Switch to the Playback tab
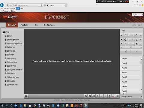The height and width of the screenshot is (108, 144). (24, 25)
